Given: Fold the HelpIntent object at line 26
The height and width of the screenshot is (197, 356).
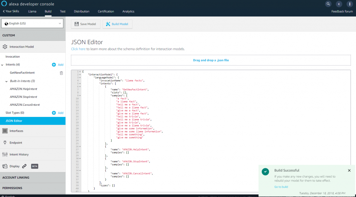Looking at the screenshot, I should 80,146.
